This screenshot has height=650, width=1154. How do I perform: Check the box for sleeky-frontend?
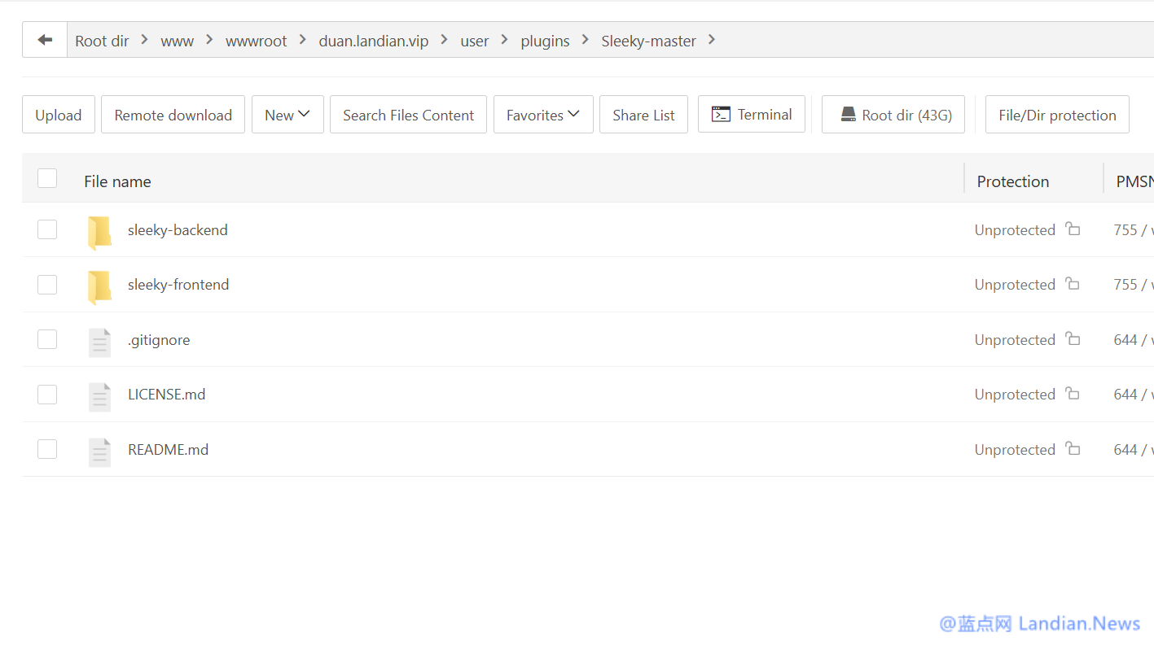coord(47,285)
